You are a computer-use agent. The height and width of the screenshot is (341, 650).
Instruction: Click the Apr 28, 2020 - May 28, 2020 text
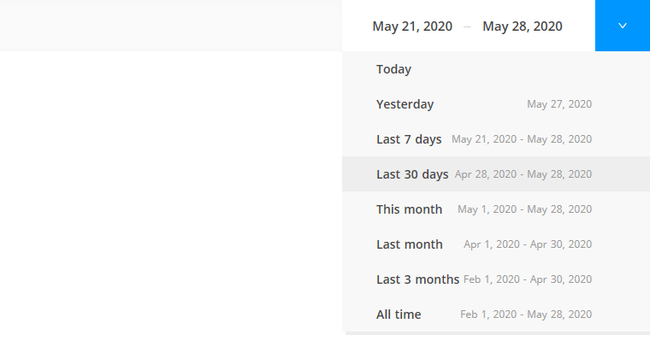pyautogui.click(x=523, y=174)
